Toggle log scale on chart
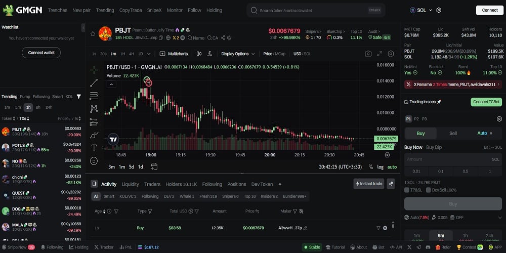Screen dimensions: 506x253 [381, 167]
